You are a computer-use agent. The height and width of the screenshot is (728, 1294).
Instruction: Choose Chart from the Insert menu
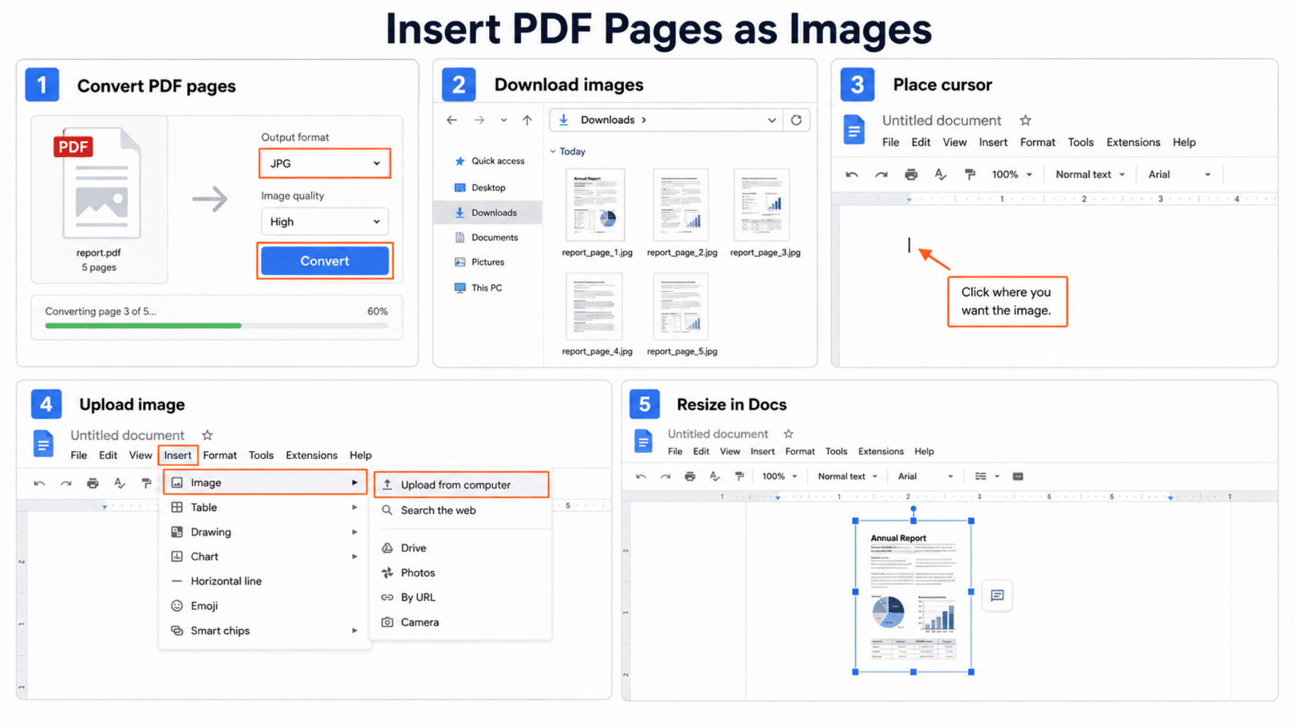pyautogui.click(x=265, y=557)
